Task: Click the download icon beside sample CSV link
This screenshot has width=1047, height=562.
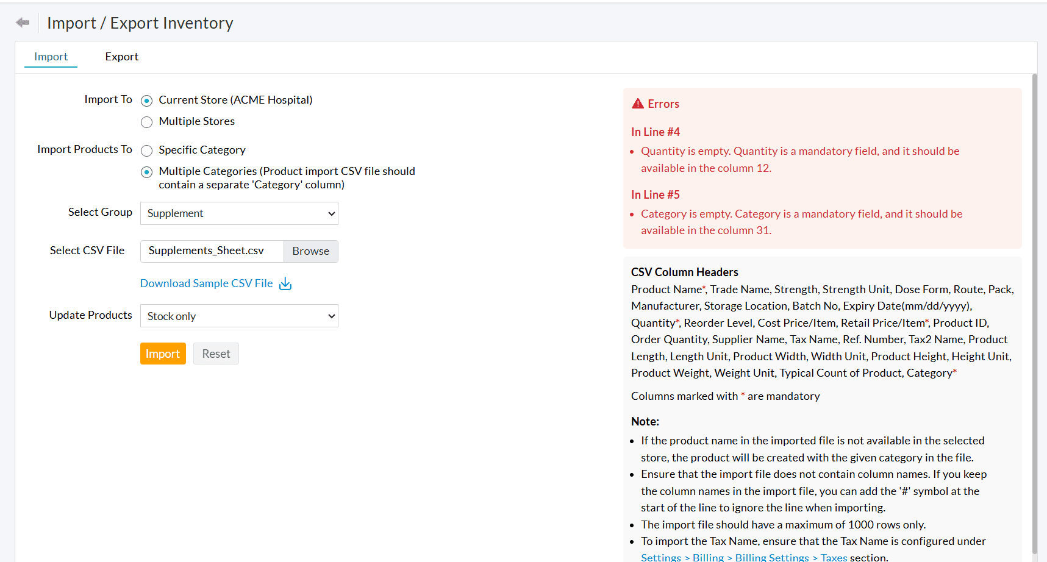Action: coord(285,284)
